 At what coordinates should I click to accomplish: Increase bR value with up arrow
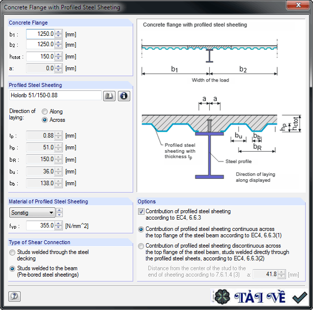58,157
